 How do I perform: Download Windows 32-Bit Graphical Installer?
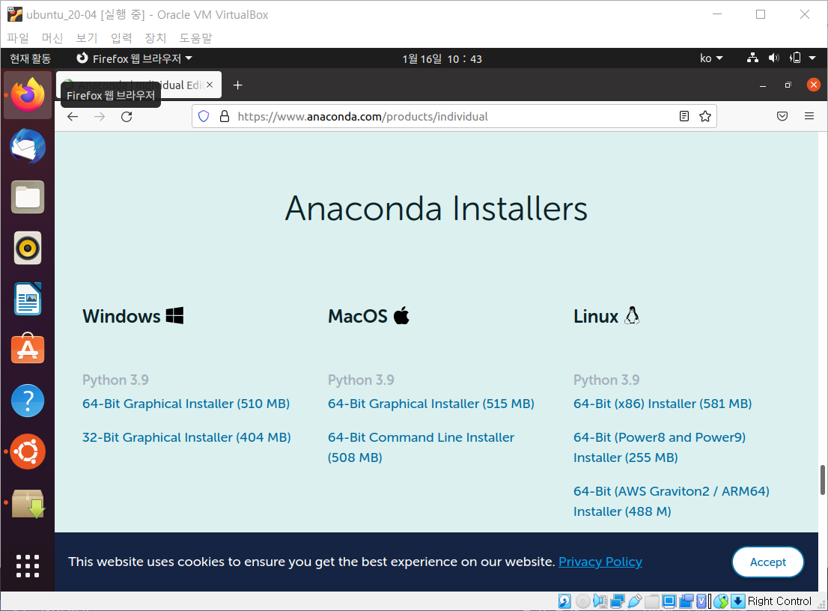[186, 437]
